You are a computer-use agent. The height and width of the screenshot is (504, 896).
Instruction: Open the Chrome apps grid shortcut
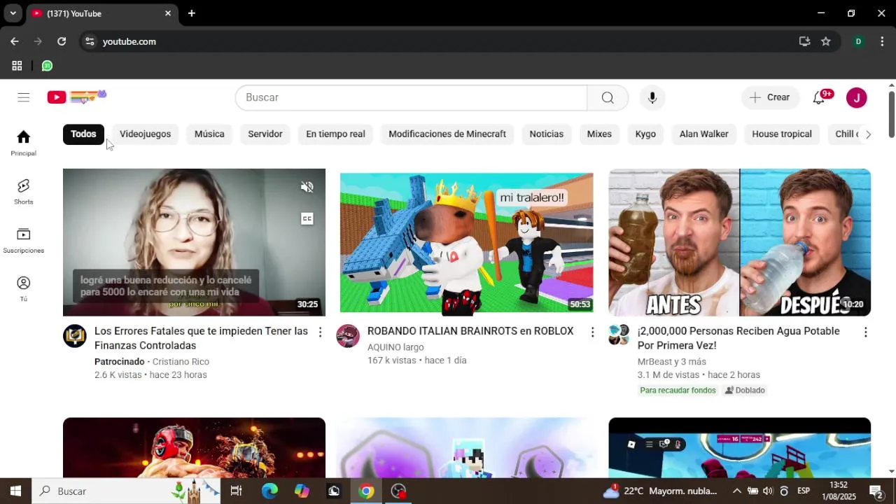coord(17,66)
